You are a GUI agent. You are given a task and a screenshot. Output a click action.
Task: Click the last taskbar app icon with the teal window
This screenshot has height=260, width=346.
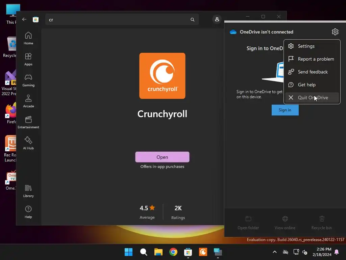(x=218, y=252)
